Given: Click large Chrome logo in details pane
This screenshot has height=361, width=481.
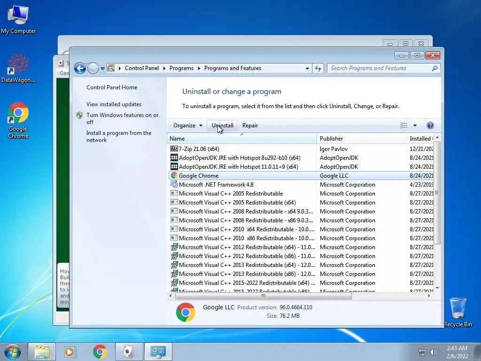Looking at the screenshot, I should point(186,312).
